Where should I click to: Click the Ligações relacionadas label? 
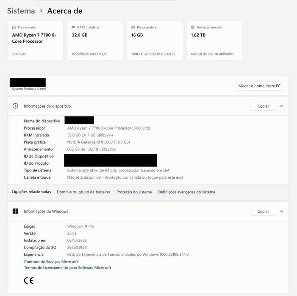(x=31, y=192)
